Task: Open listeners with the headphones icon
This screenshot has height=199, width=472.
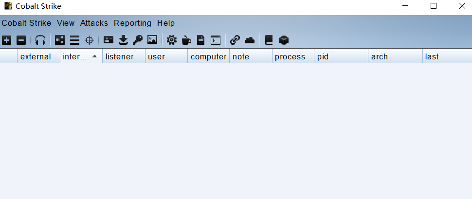Action: click(40, 40)
